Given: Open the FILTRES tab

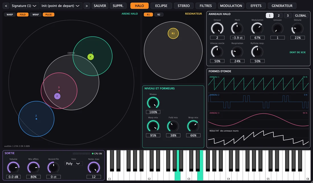Looking at the screenshot, I should (x=206, y=6).
